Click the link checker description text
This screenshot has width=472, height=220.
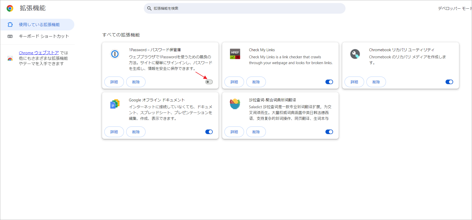click(x=291, y=60)
